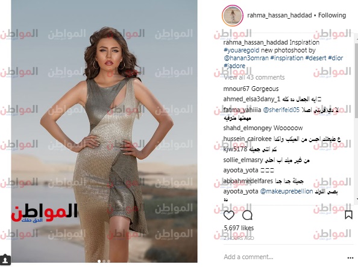Like the post with the heart icon
Image resolution: width=358 pixels, height=267 pixels.
point(229,215)
